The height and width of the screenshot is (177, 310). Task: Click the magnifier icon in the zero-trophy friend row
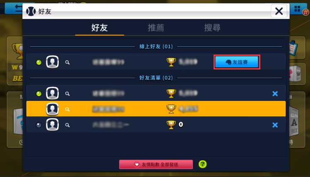(67, 125)
